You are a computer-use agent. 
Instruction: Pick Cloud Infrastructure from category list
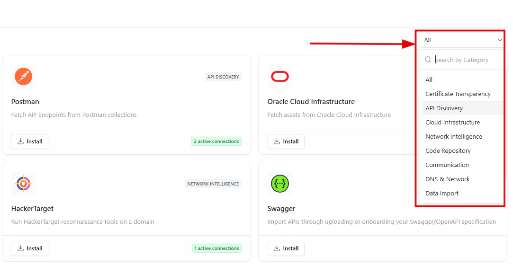coord(462,122)
